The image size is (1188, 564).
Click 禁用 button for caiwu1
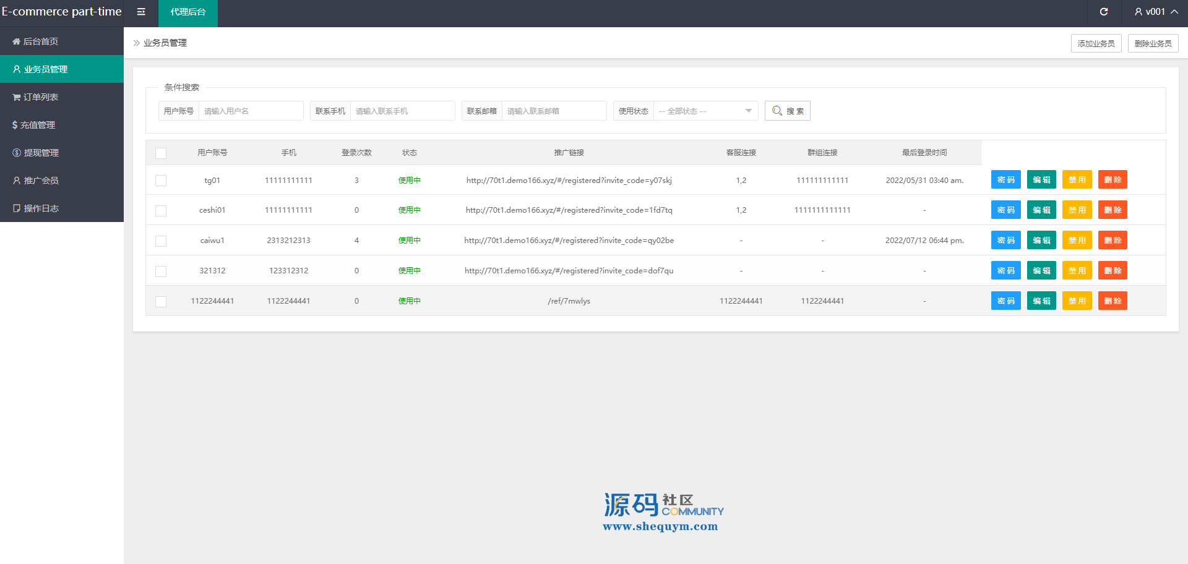(1077, 241)
